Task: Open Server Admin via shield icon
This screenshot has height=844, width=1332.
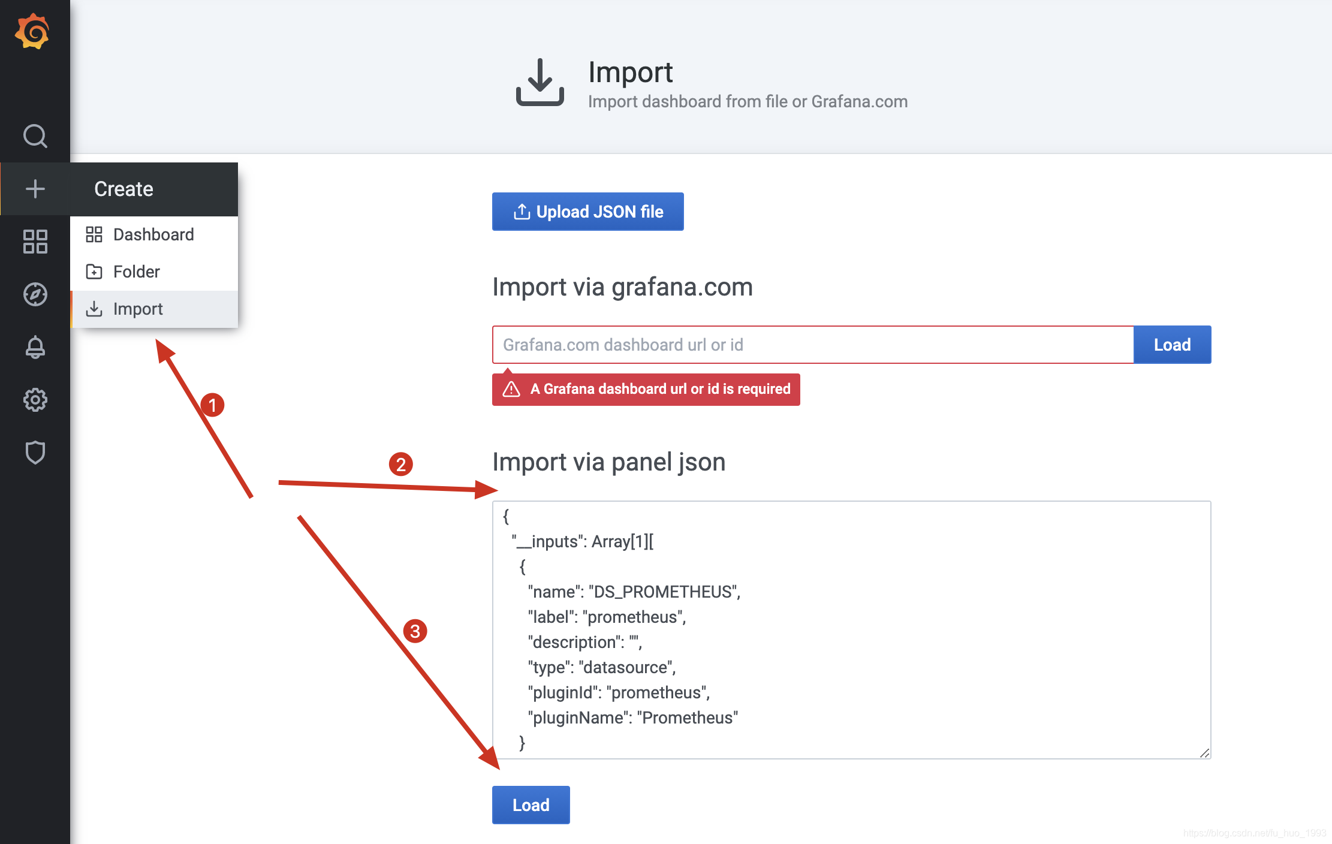Action: click(x=35, y=453)
